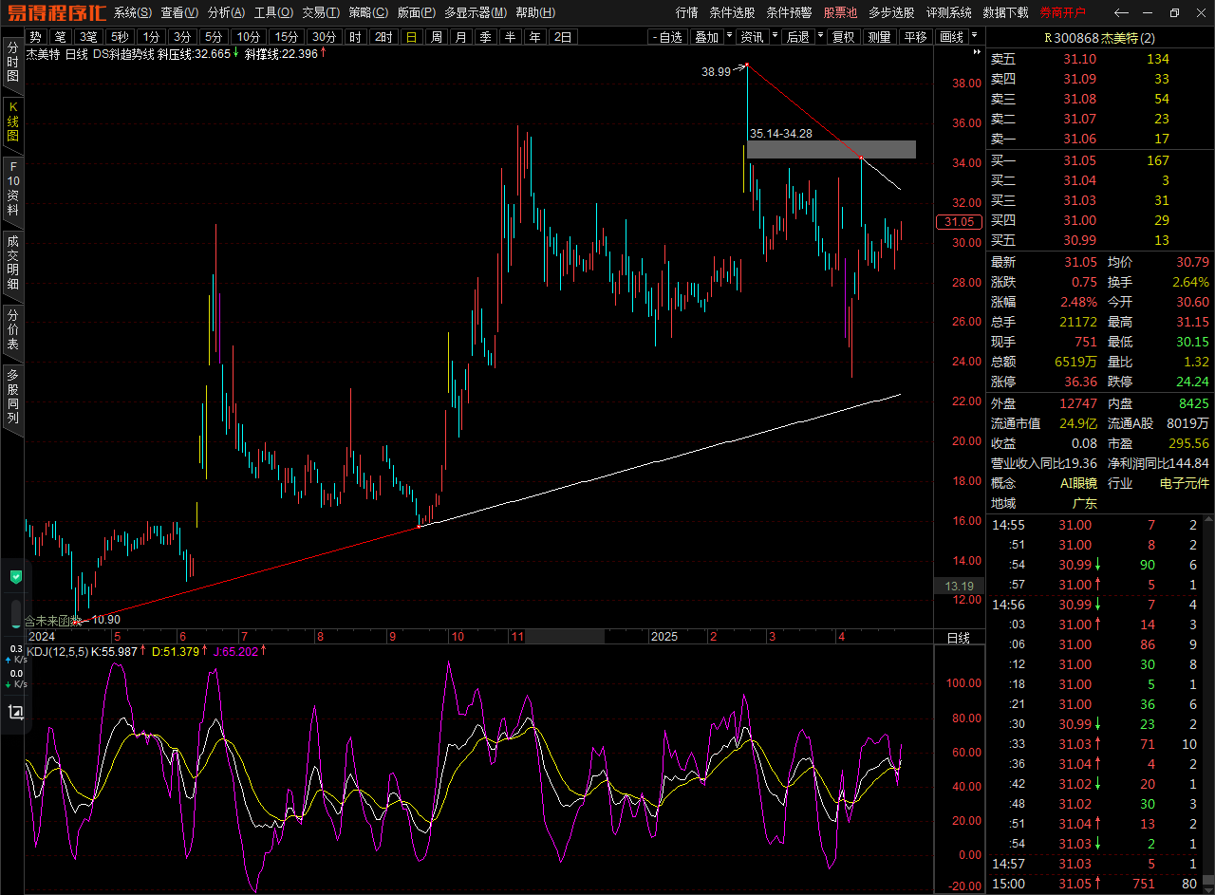1215x895 pixels.
Task: Open the 帮助(H) menu
Action: (535, 12)
